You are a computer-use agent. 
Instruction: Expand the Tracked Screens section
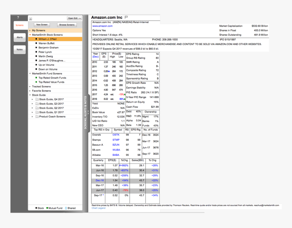point(30,86)
